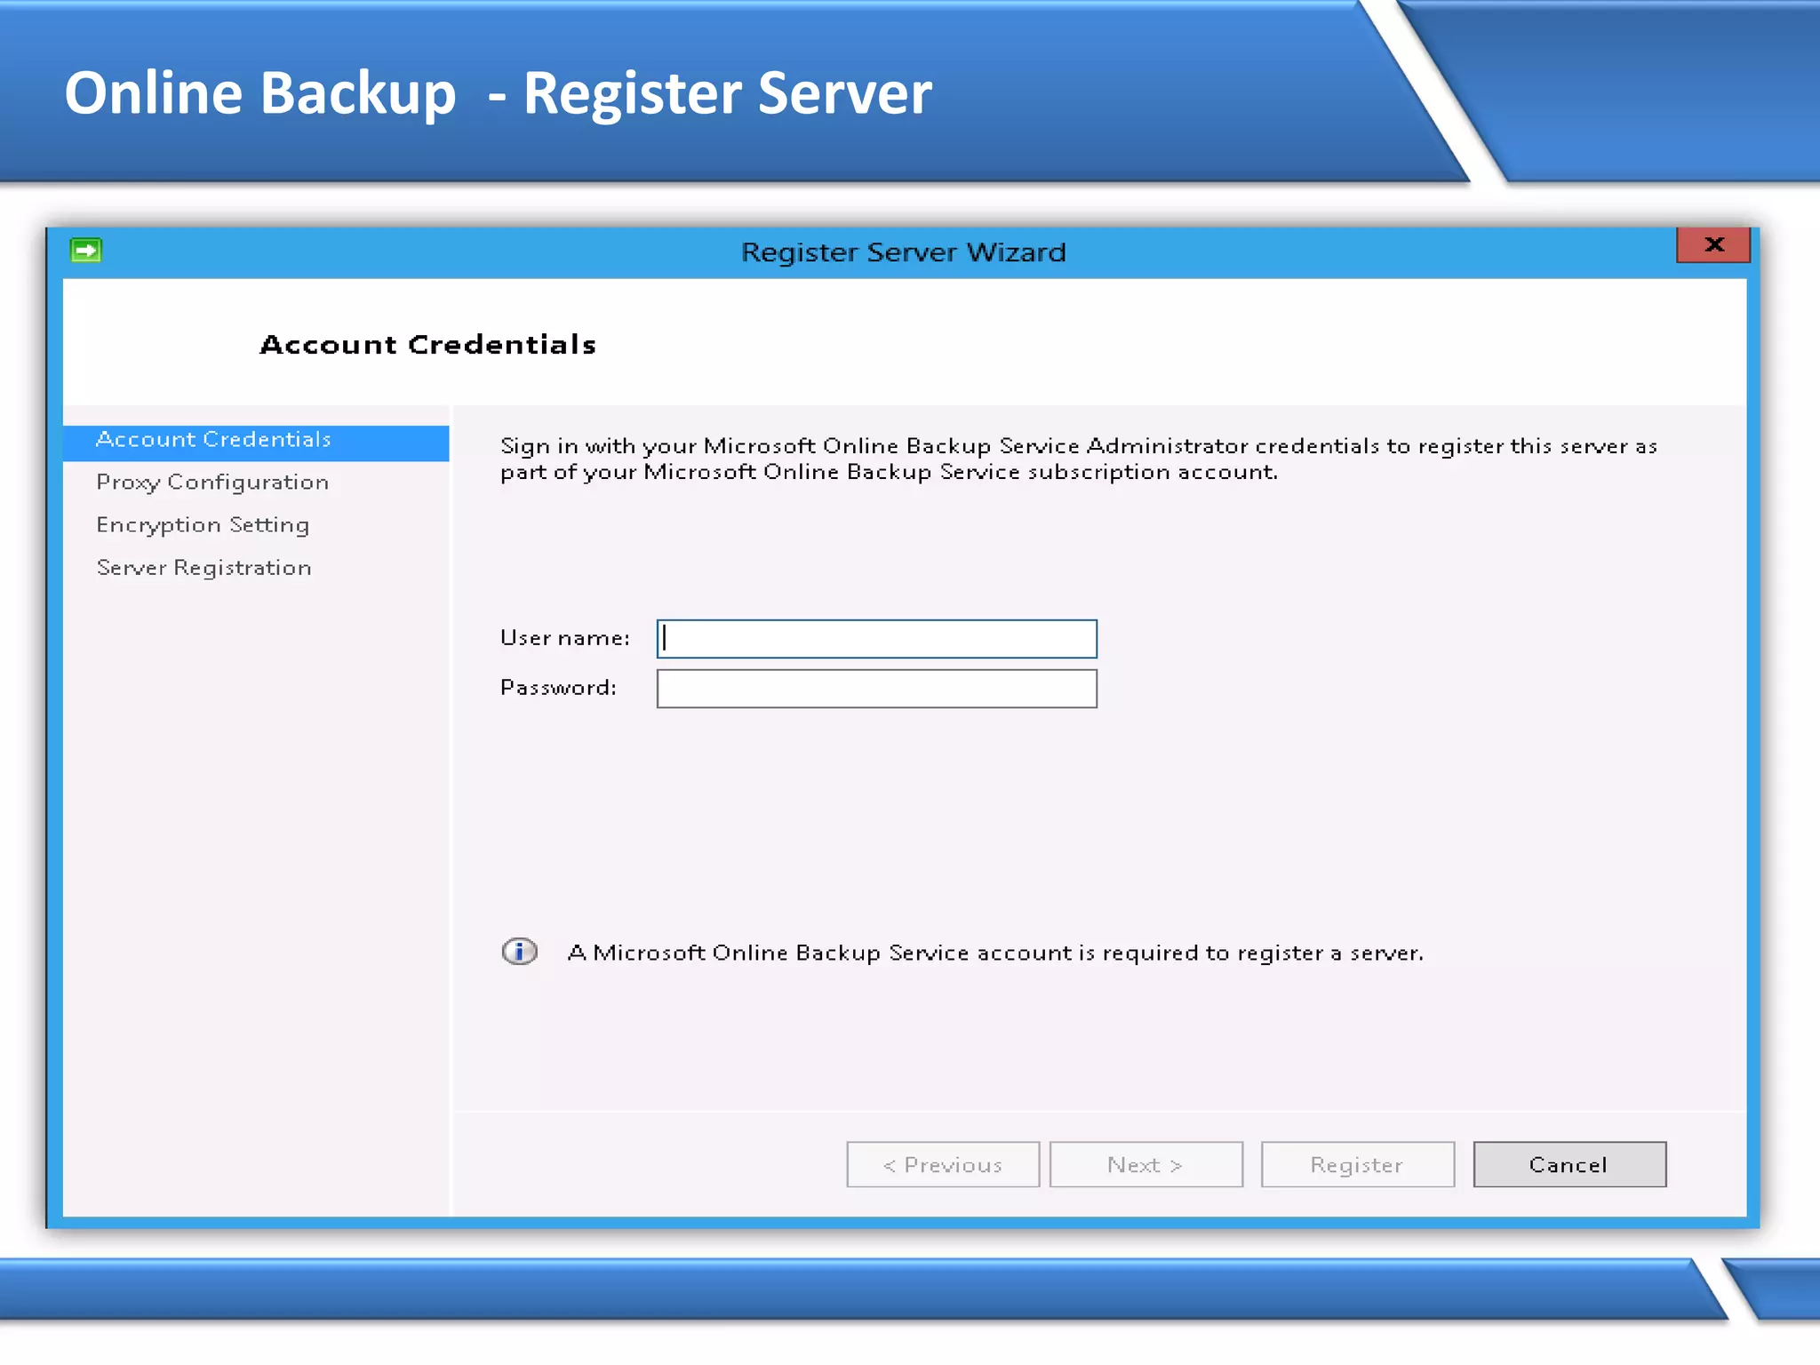
Task: Switch to the Server Registration step
Action: (204, 568)
